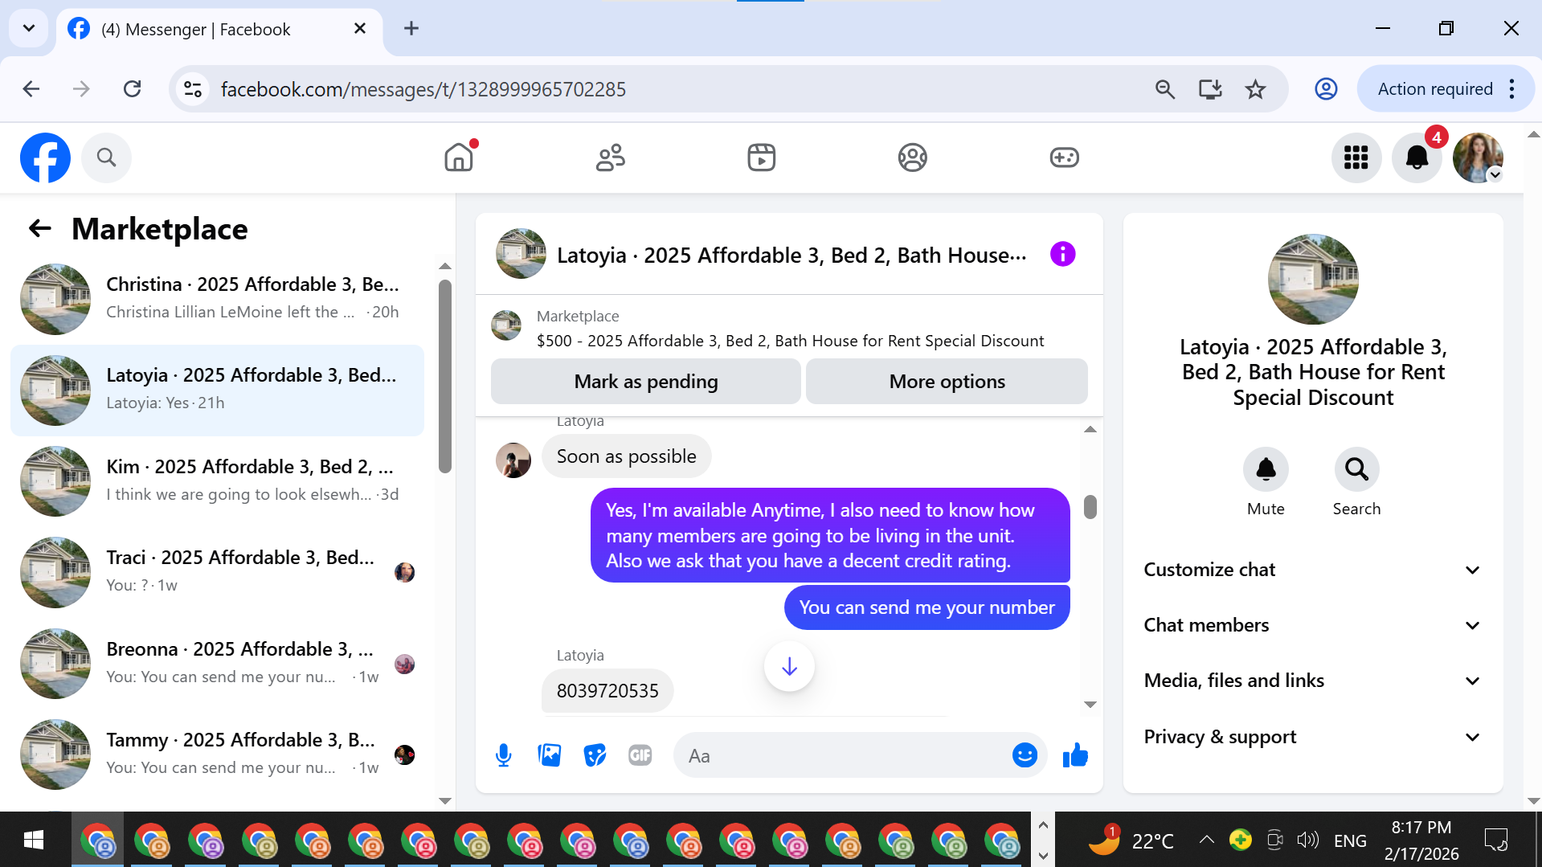1542x867 pixels.
Task: Search in conversation magnifier icon
Action: (x=1356, y=469)
